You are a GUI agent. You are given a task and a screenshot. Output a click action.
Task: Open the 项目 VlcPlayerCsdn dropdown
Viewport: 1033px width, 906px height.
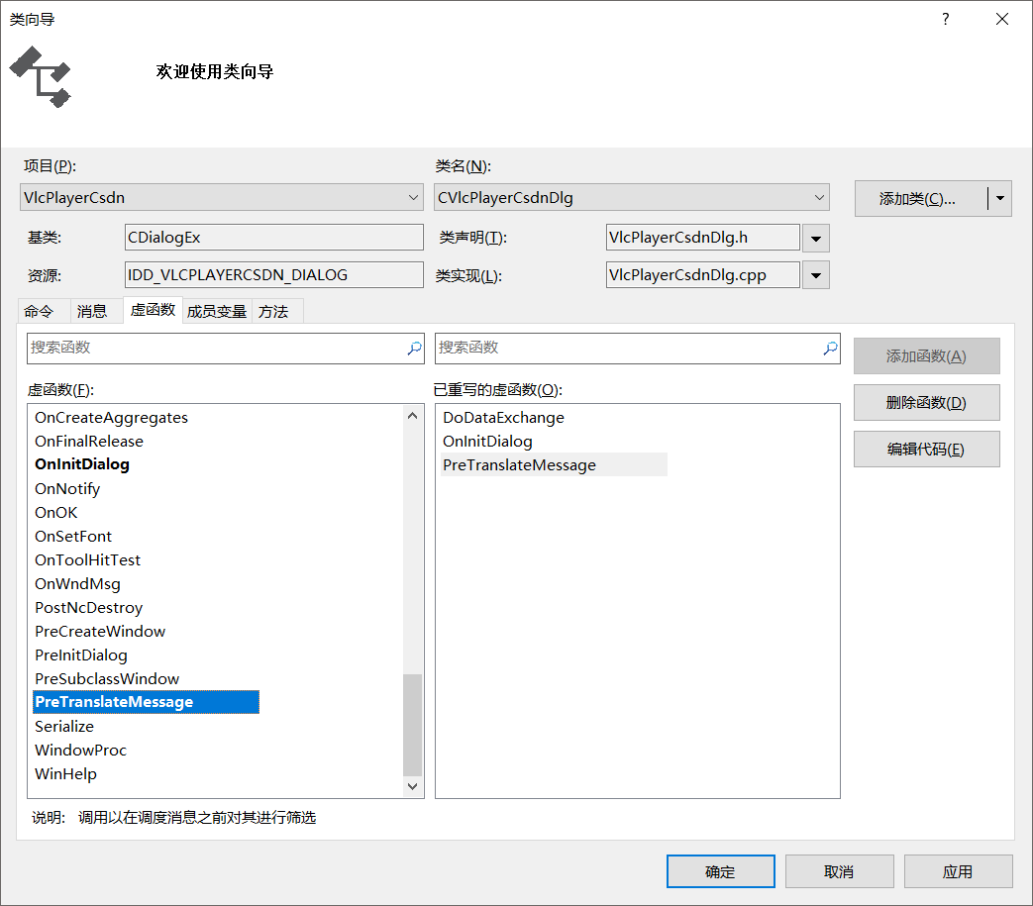413,197
